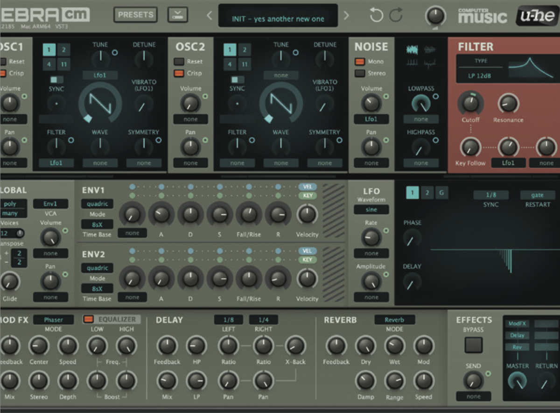This screenshot has width=560, height=413.
Task: Click the ModFX slot in effects routing
Action: pos(518,323)
